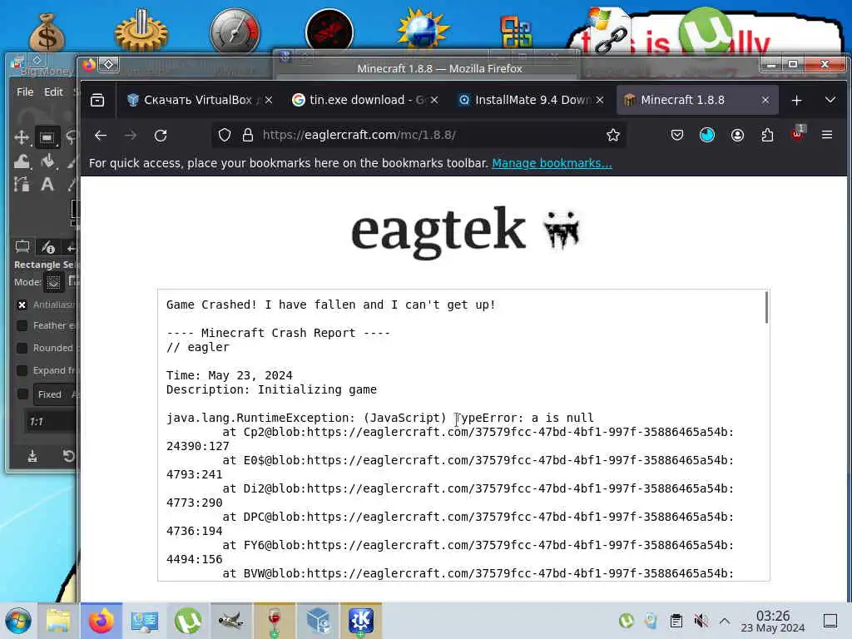Click the crash report scrollbar thumb
The width and height of the screenshot is (852, 639).
click(766, 308)
